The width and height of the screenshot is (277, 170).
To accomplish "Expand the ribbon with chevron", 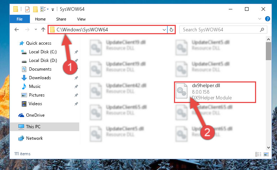I will click(x=259, y=19).
